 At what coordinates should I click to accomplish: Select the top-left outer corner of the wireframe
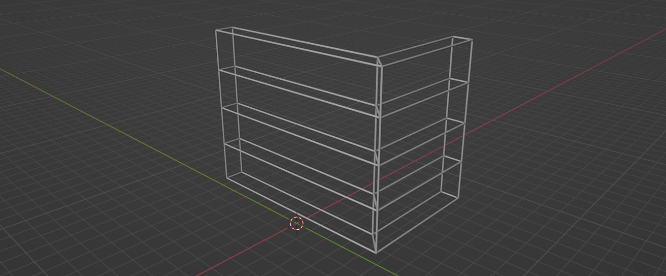(x=216, y=30)
